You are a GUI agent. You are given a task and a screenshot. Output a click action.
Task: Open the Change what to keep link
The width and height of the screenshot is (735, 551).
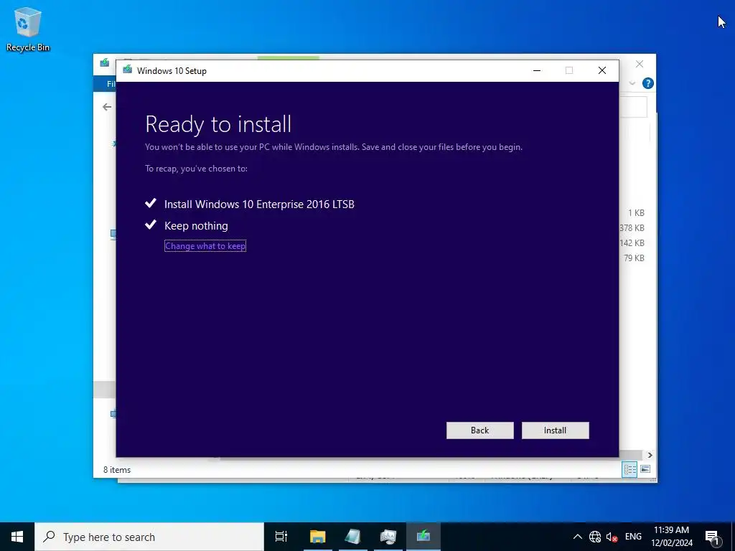[205, 246]
